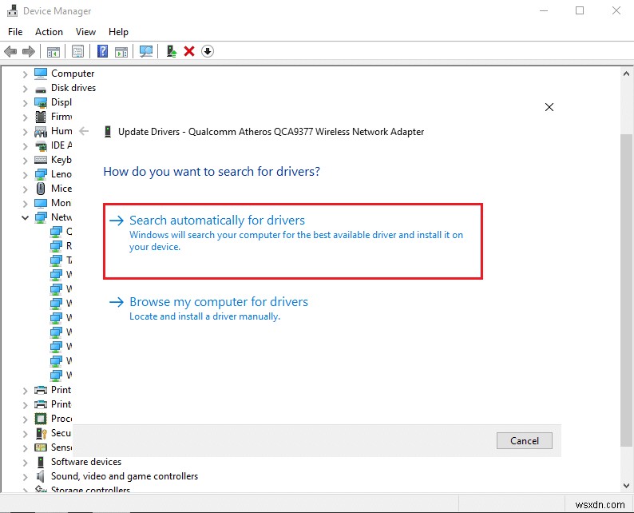Expand Sound, video and game controllers chevron
The width and height of the screenshot is (634, 513).
click(25, 477)
